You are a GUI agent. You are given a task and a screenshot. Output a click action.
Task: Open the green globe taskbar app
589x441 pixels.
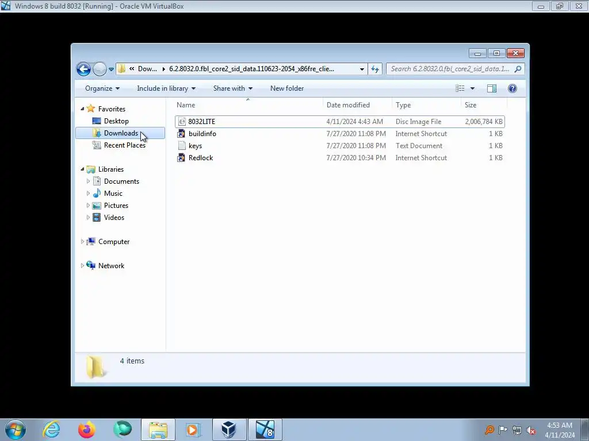click(x=123, y=430)
